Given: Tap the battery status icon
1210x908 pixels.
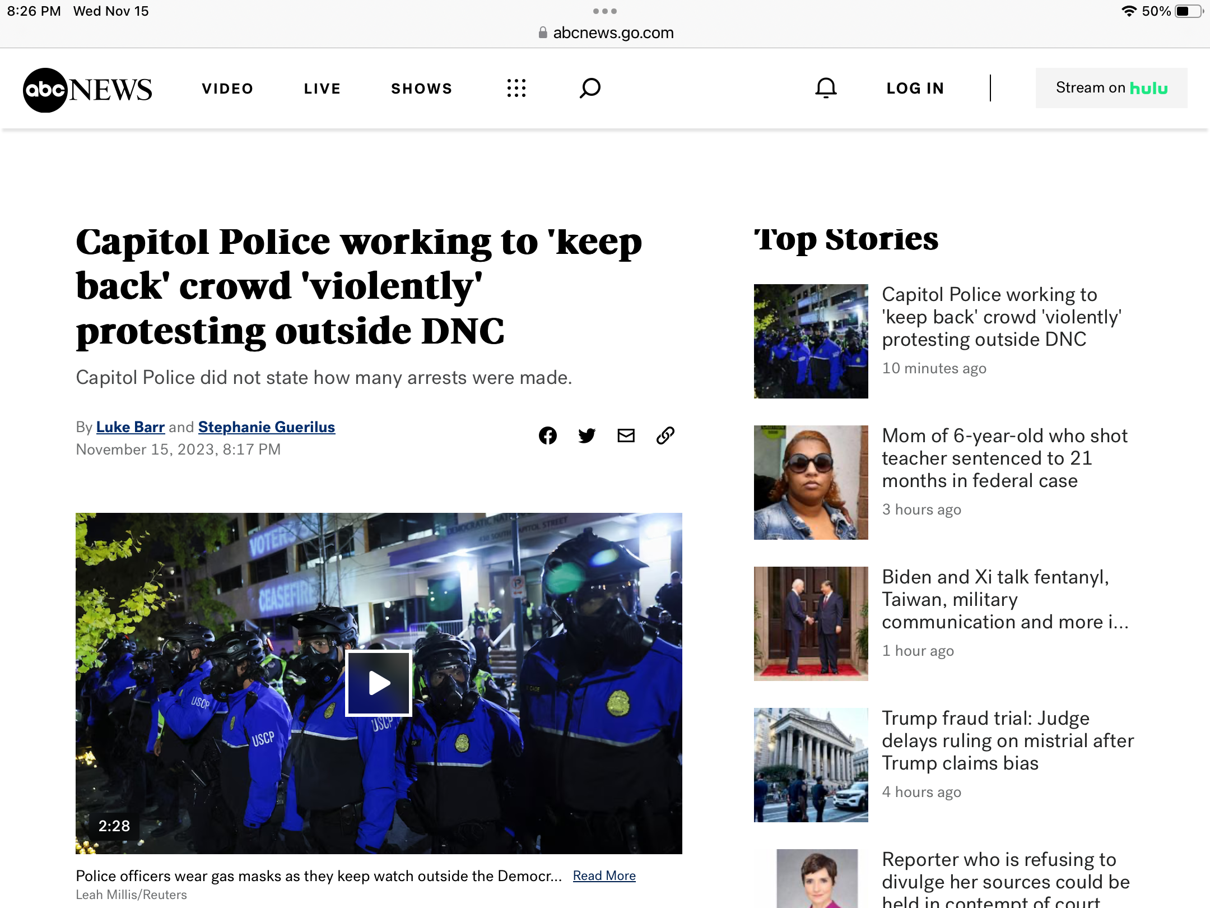Looking at the screenshot, I should pyautogui.click(x=1189, y=11).
